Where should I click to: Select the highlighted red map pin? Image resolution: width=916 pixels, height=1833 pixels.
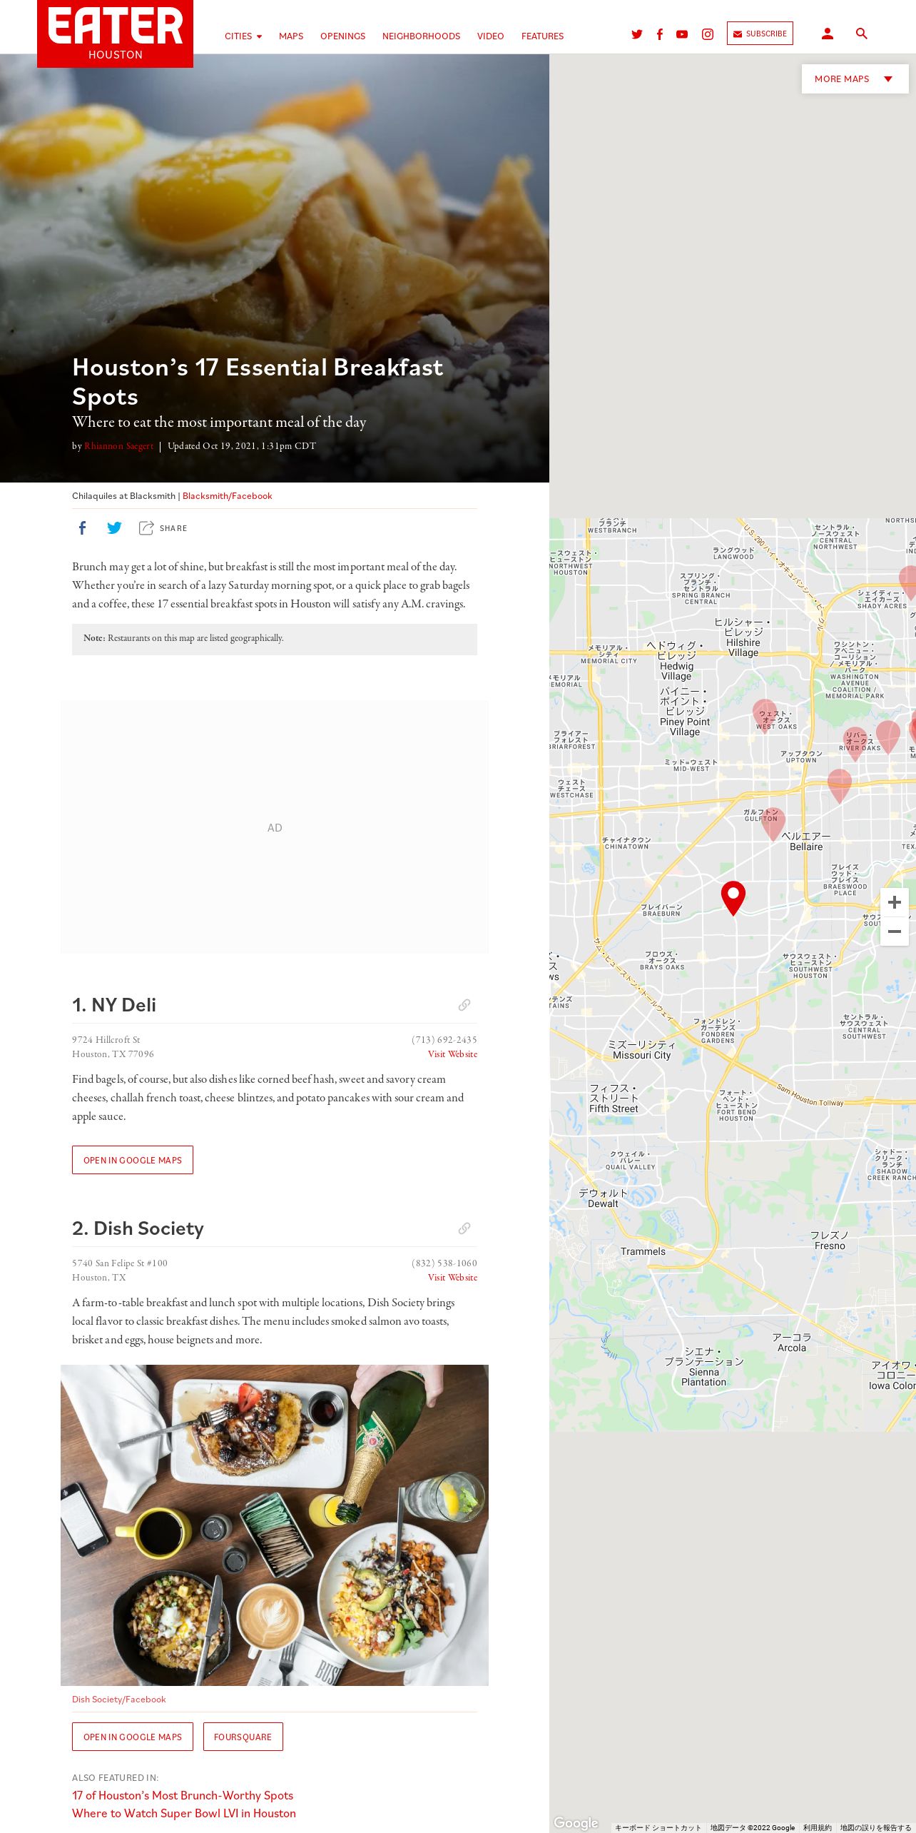coord(733,897)
